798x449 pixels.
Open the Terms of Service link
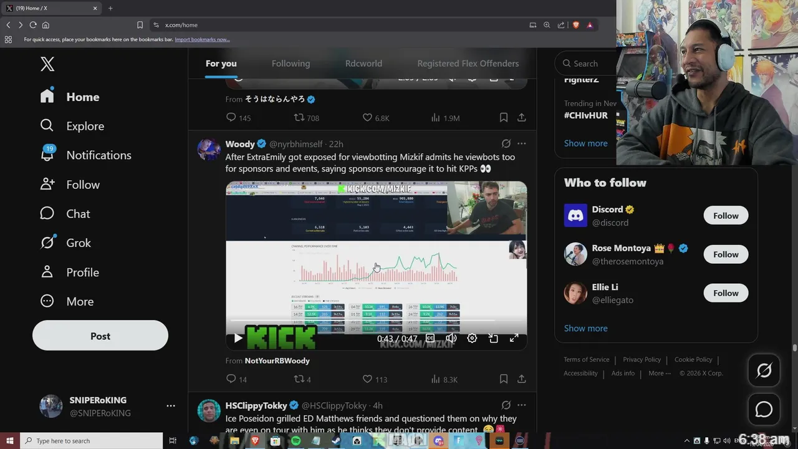point(587,359)
